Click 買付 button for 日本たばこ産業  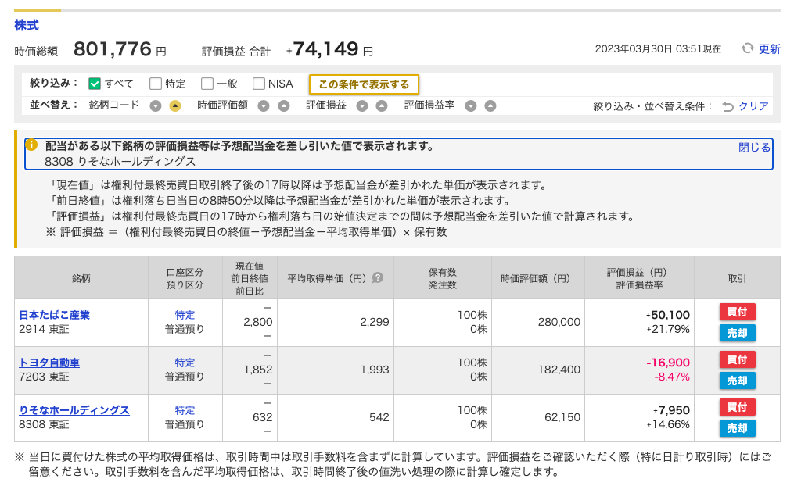click(x=737, y=312)
